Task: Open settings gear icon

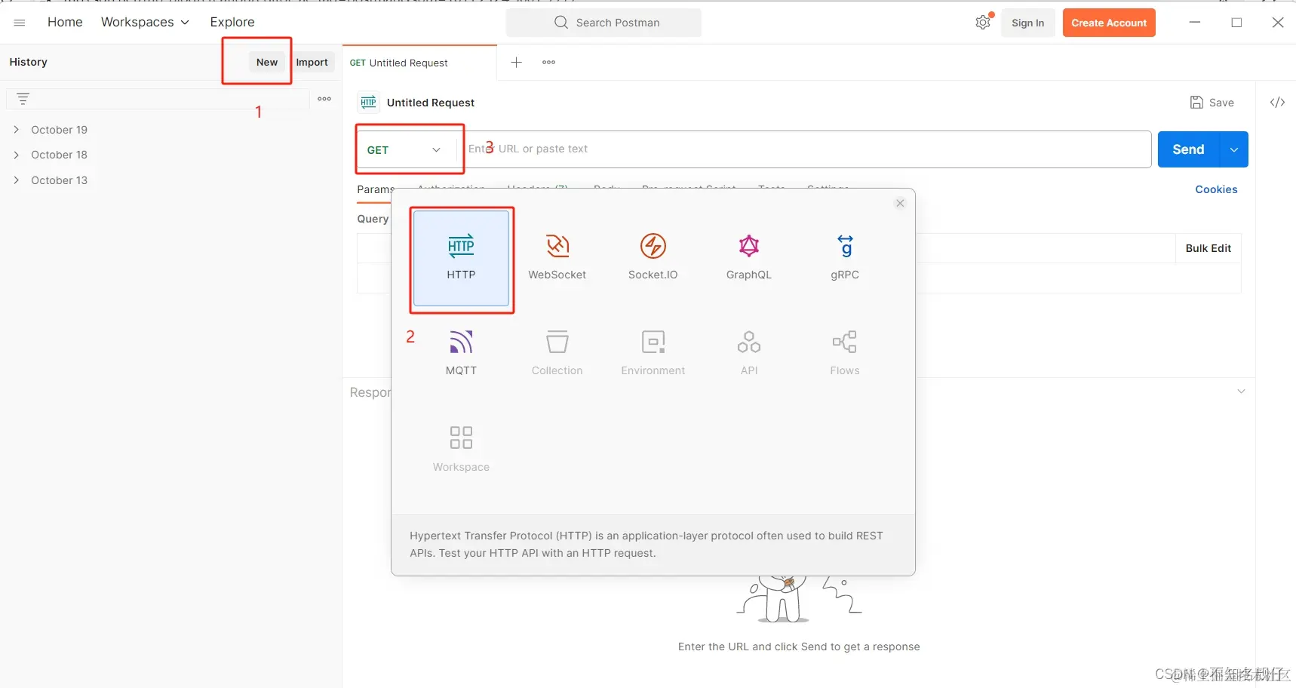Action: (x=983, y=23)
